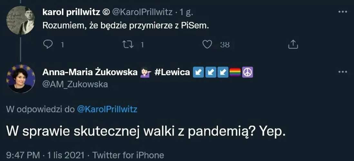354x161 pixels.
Task: Open the @KarolPrillwitz handle in tweet header
Action: (142, 12)
